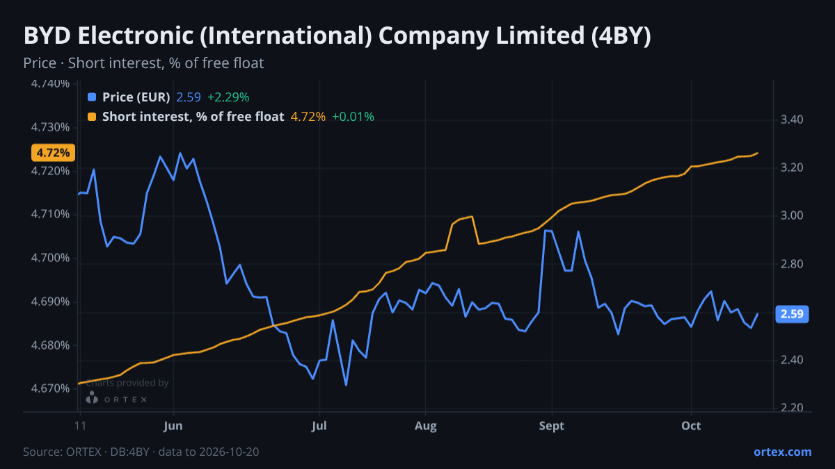Click the +2.29% price change value
This screenshot has height=469, width=835.
pos(228,97)
